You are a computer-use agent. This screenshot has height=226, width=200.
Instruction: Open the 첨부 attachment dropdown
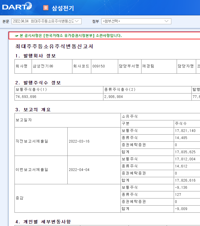coord(136,21)
